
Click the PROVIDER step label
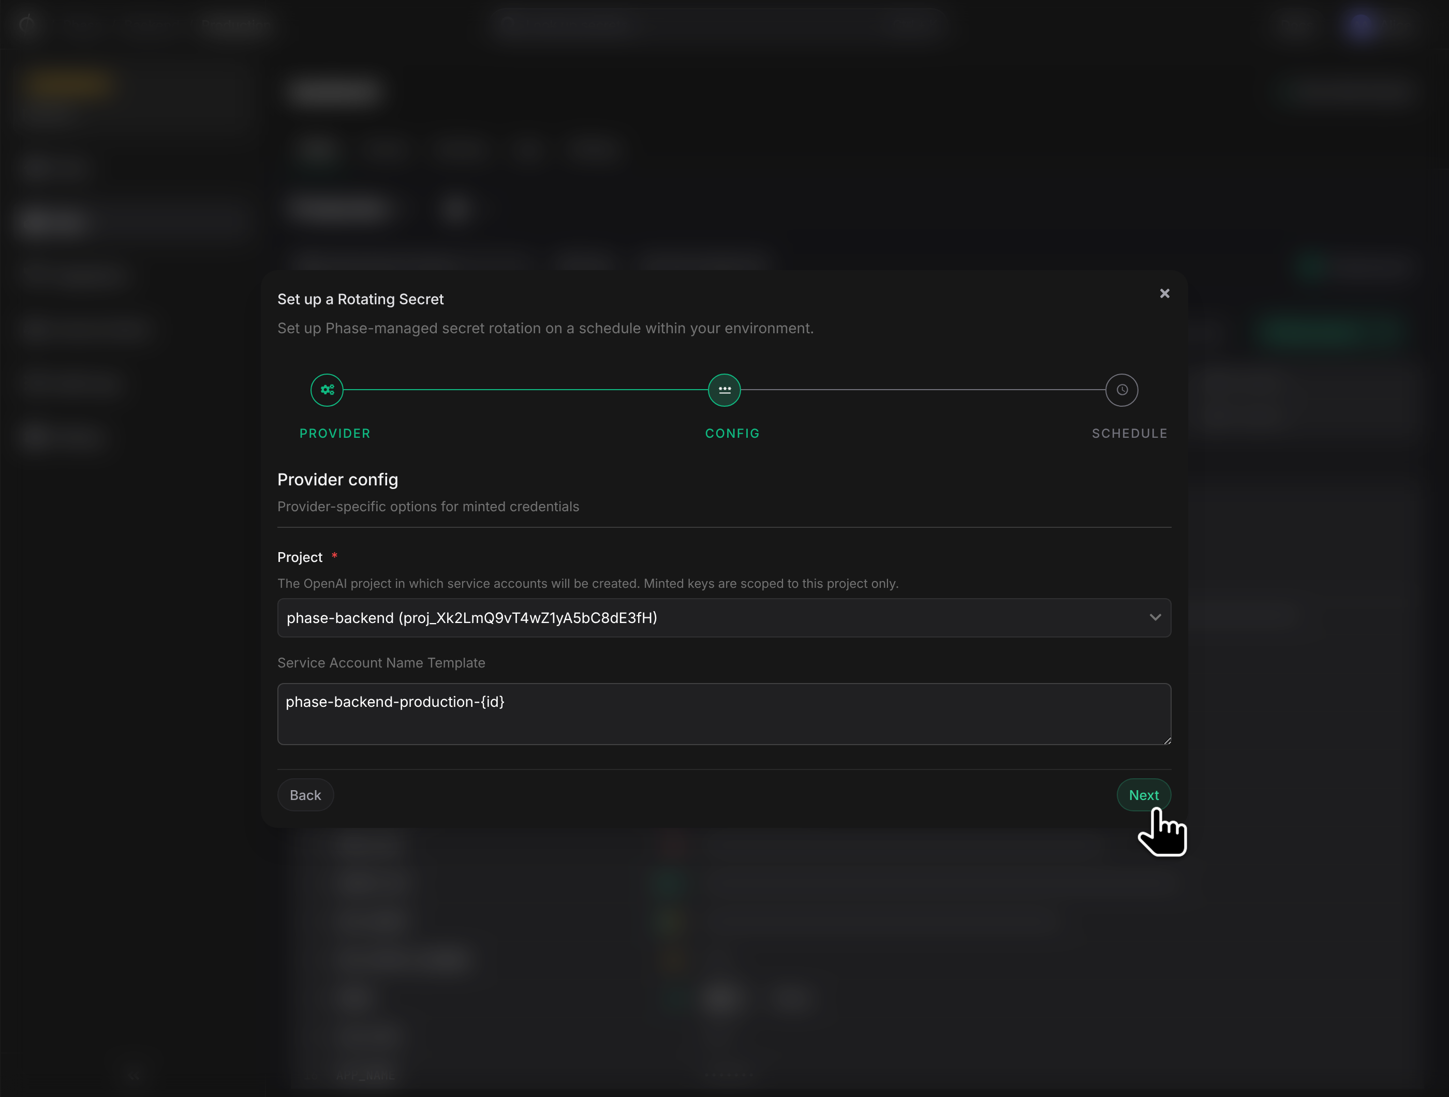335,434
